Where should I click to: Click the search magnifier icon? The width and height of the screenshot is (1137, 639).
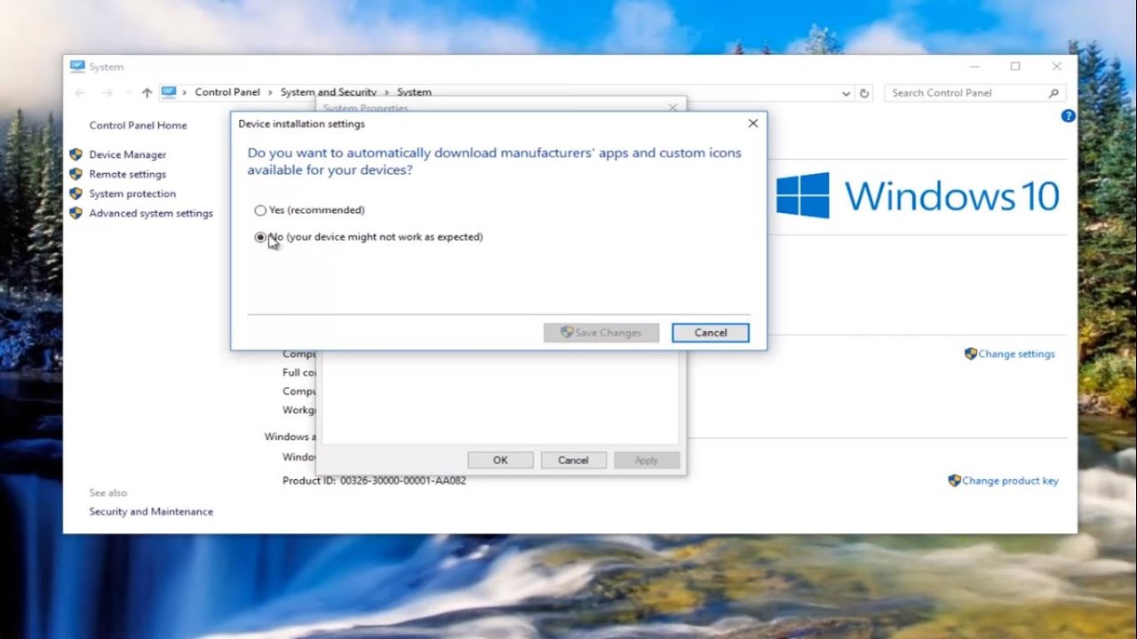pyautogui.click(x=1054, y=92)
